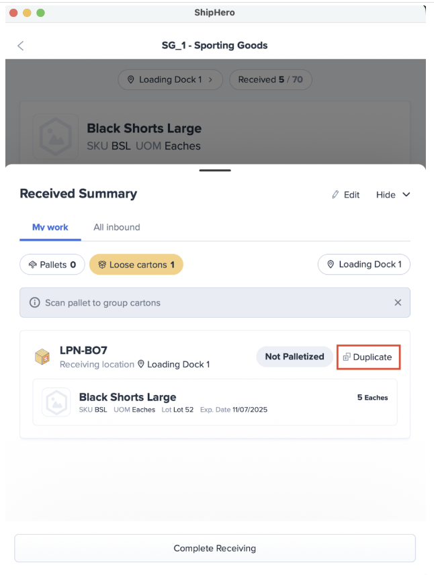The height and width of the screenshot is (575, 434).
Task: Dismiss the scan pallet banner
Action: point(398,303)
